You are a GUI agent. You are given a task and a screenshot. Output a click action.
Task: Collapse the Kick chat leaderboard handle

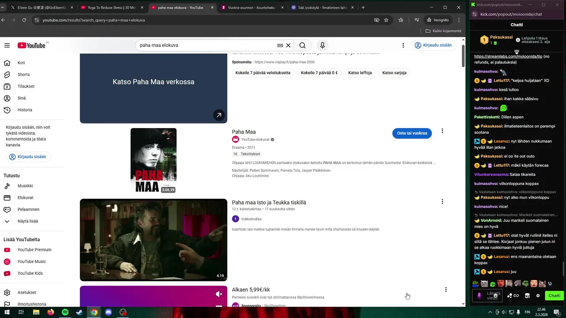(x=516, y=52)
